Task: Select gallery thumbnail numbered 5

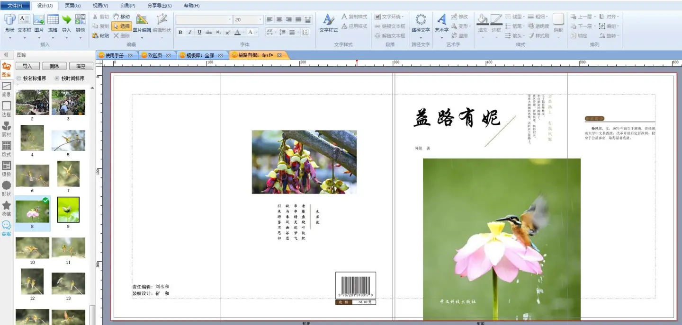Action: (68, 141)
